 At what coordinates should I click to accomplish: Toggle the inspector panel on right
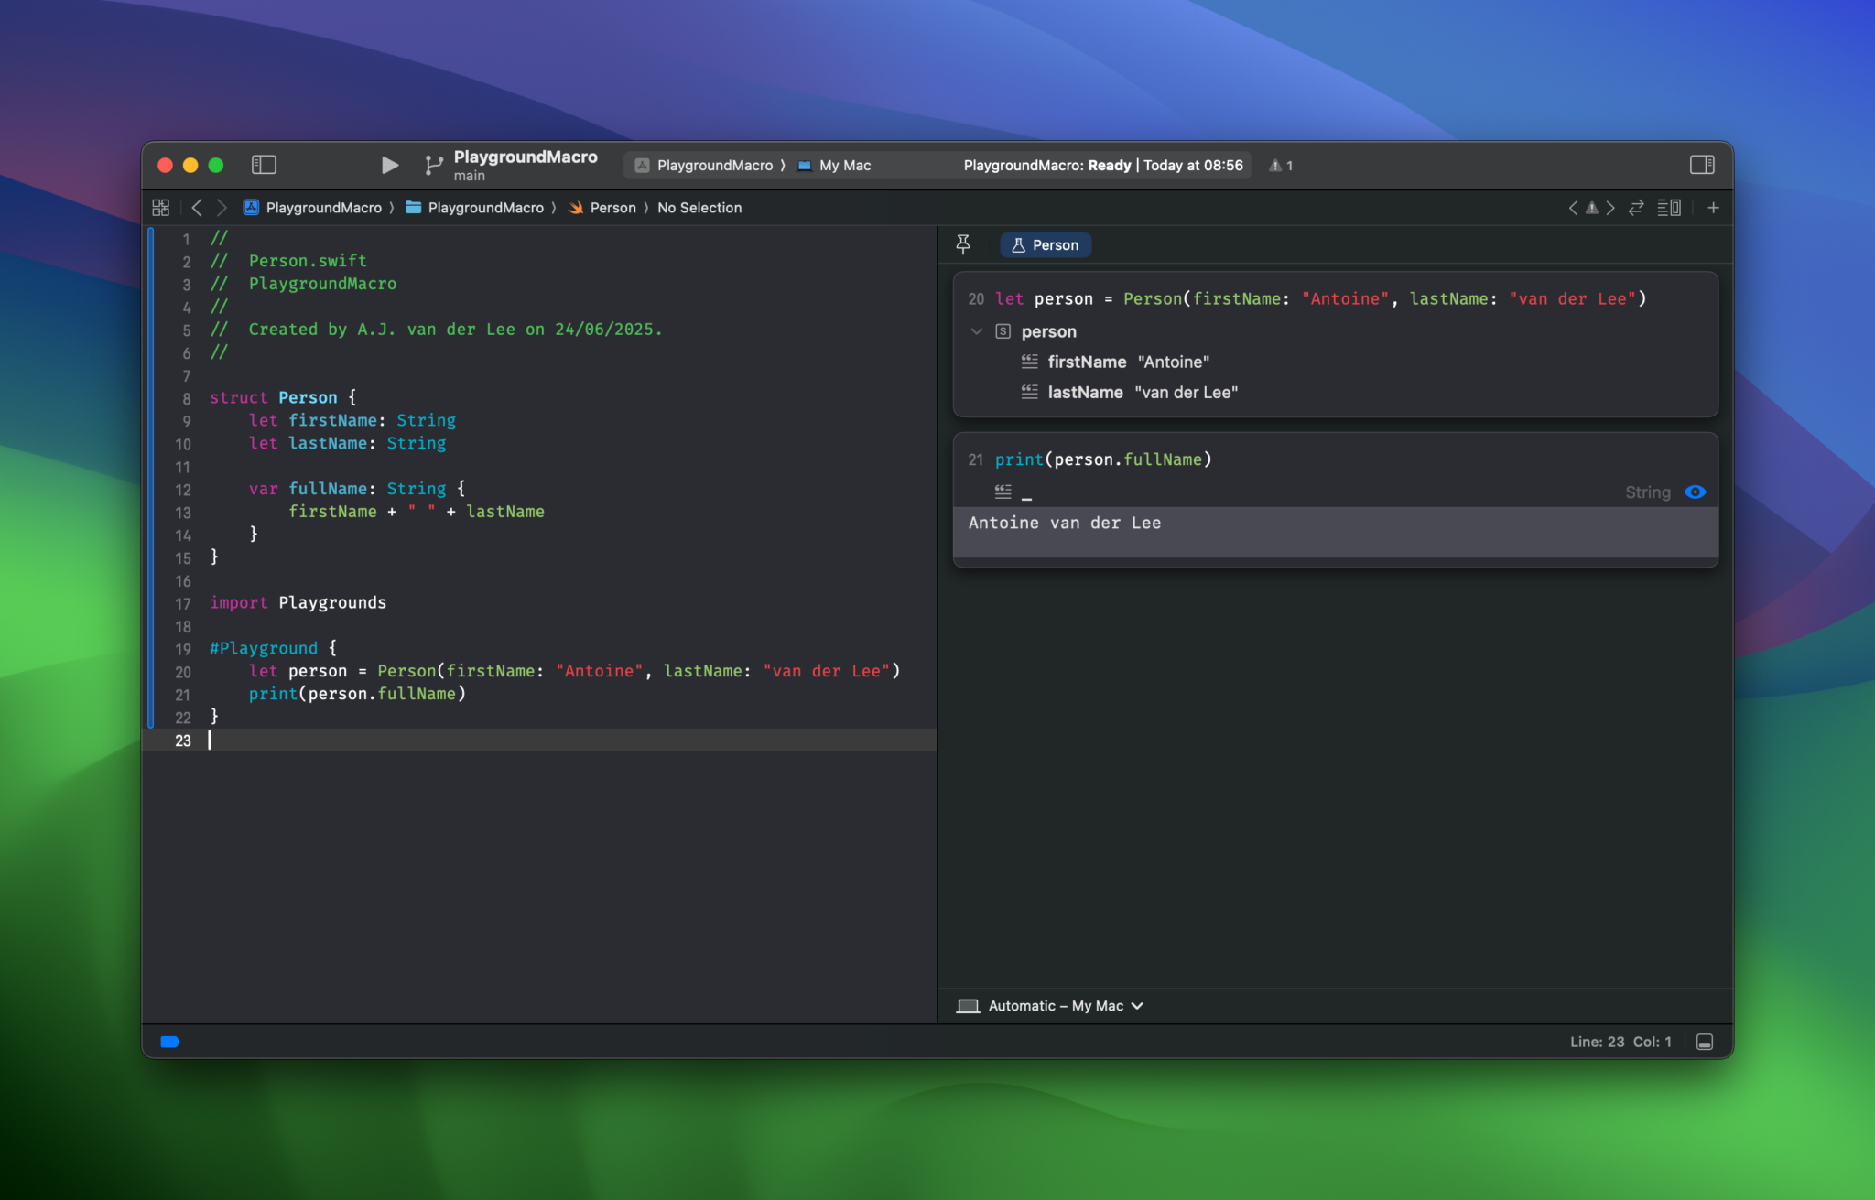(x=1702, y=165)
